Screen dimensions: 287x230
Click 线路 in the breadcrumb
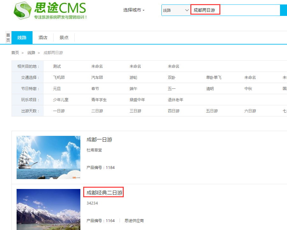(31, 53)
